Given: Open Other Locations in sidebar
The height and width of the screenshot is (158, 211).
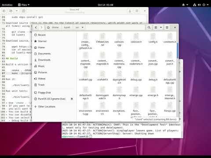Looking at the screenshot, I should tap(54, 107).
